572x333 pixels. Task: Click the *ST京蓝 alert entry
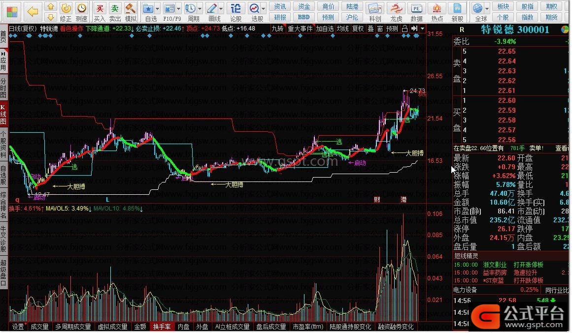pos(493,280)
